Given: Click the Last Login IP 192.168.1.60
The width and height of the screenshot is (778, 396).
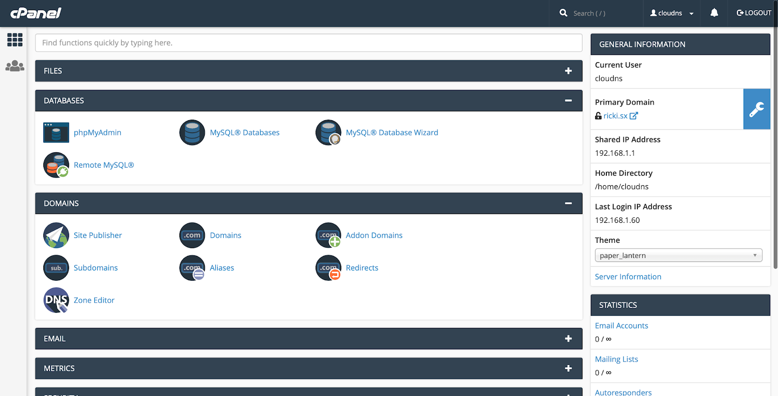Looking at the screenshot, I should [617, 220].
